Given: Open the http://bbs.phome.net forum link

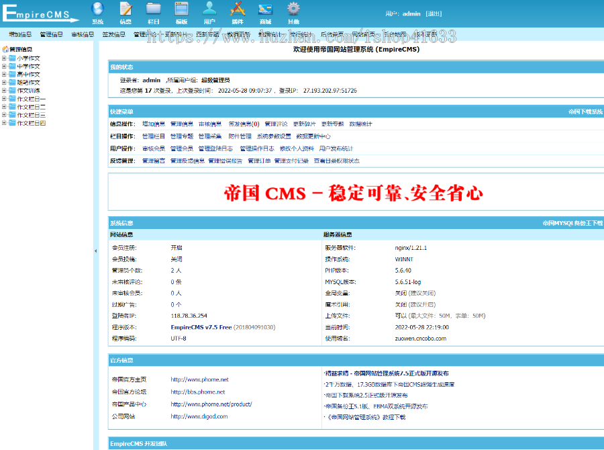Looking at the screenshot, I should (197, 392).
